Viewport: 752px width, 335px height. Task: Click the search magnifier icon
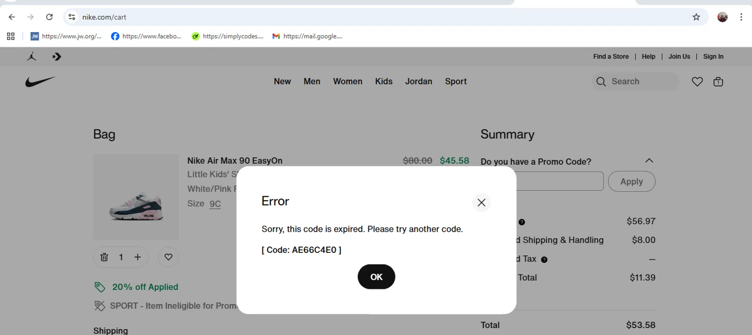click(601, 82)
